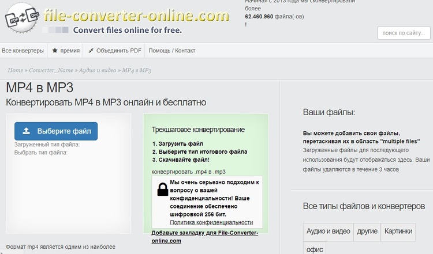Select the Картинки category tab
This screenshot has height=254, width=433.
point(398,231)
